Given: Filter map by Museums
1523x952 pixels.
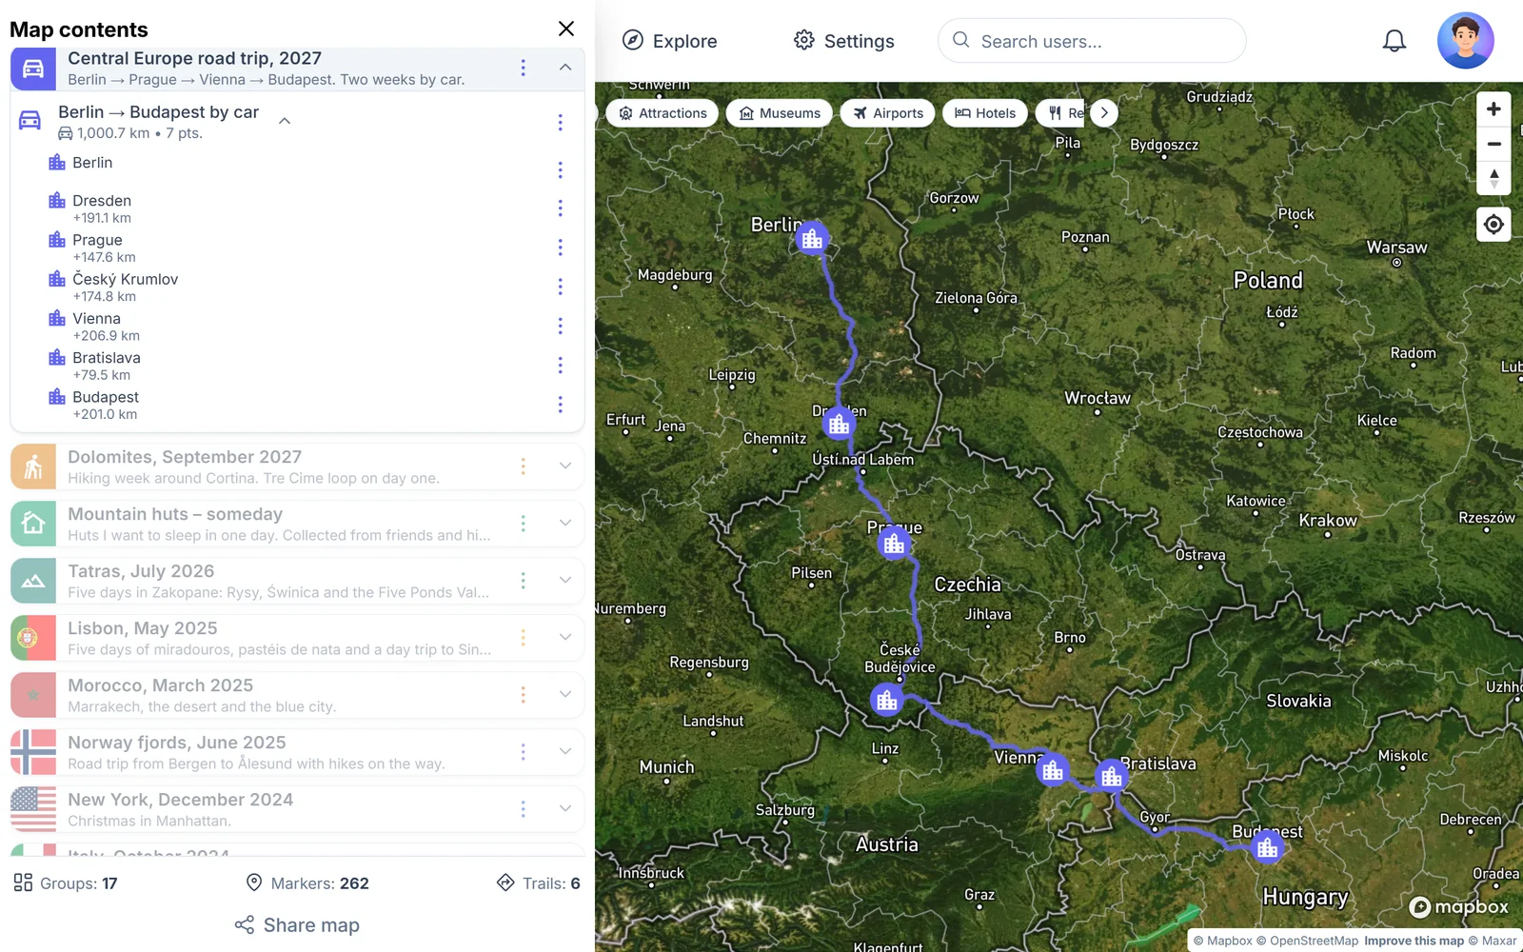Looking at the screenshot, I should click(x=780, y=113).
